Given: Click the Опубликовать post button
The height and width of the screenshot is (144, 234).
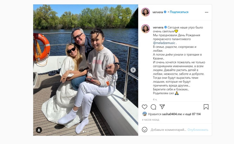Looking at the screenshot, I should point(198,130).
